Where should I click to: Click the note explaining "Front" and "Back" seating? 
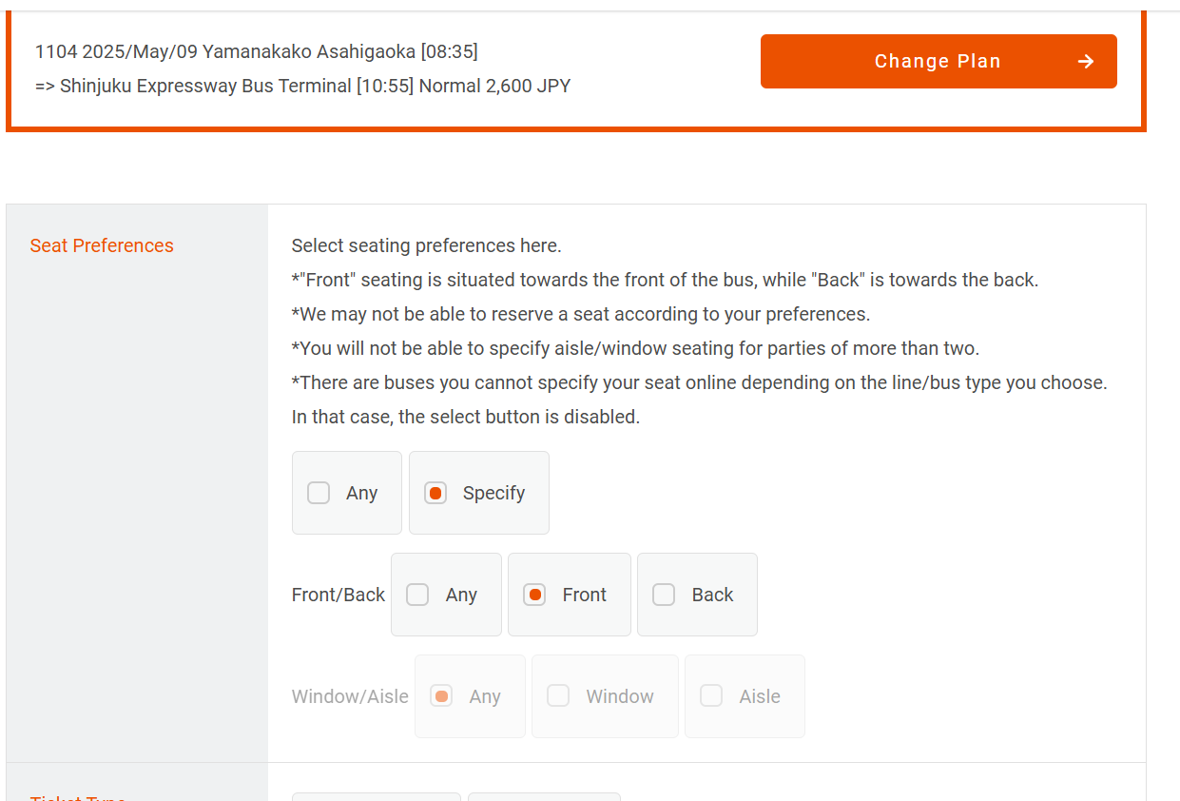[x=665, y=280]
